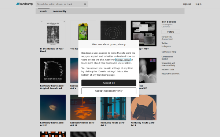Click Kentucky Route Zero Act III title
The image size is (220, 137).
tap(82, 124)
